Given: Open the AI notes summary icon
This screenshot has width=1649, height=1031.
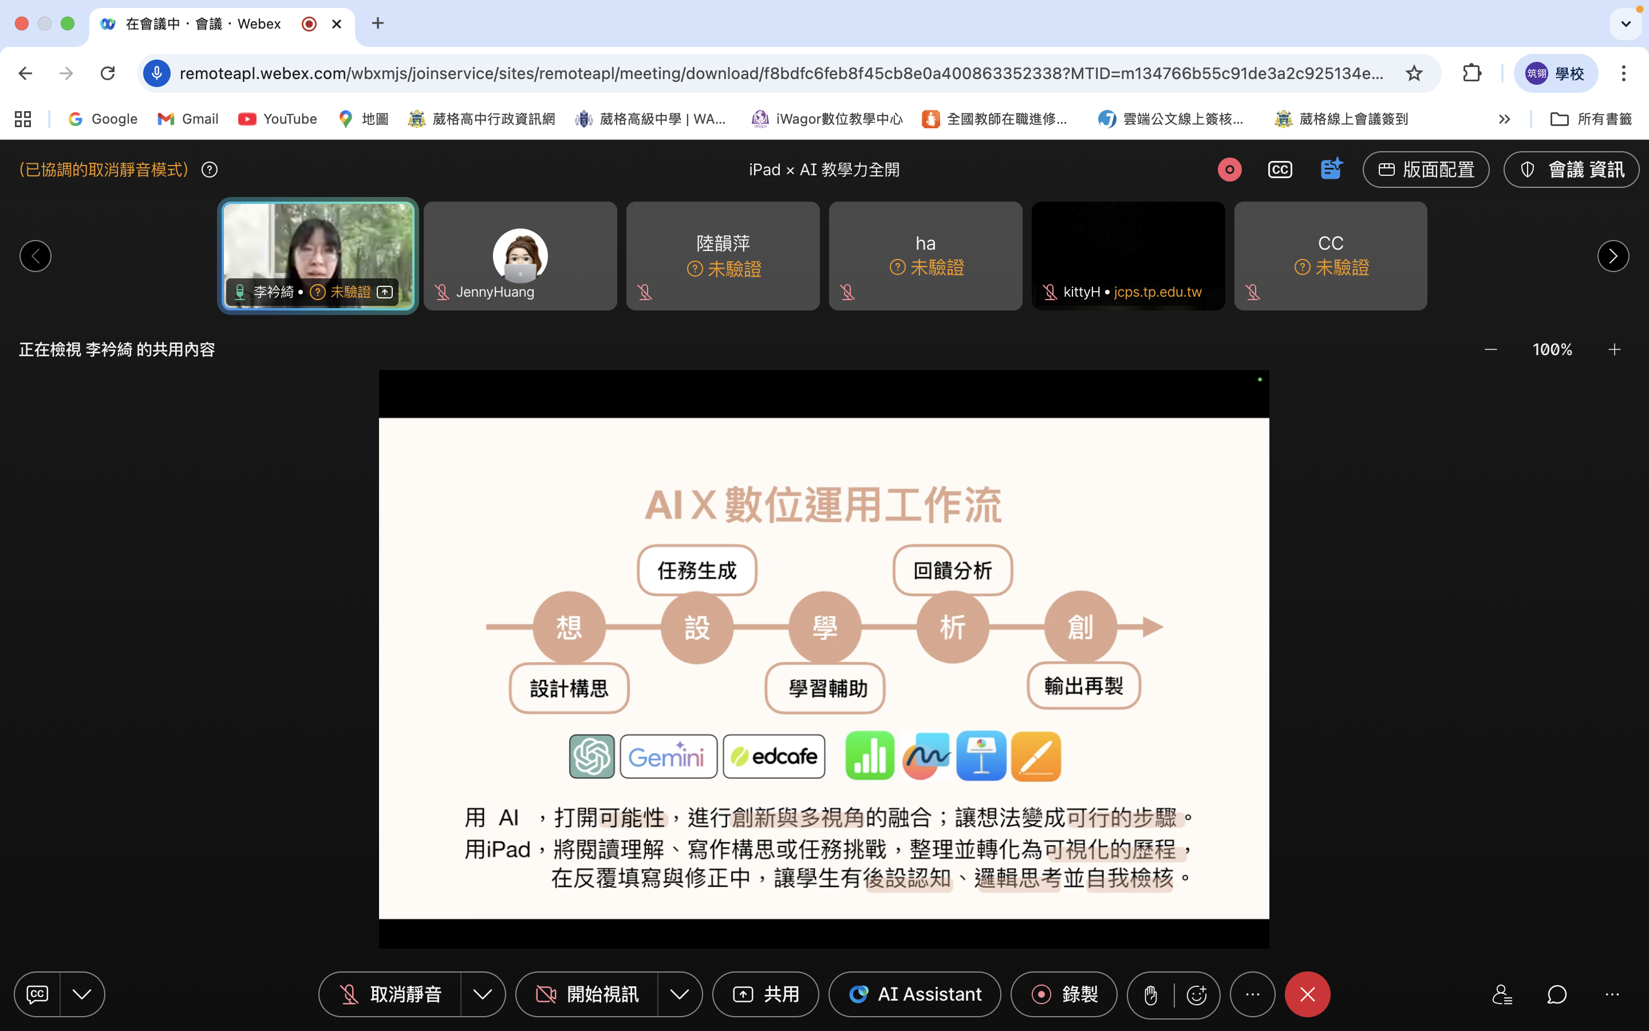Looking at the screenshot, I should coord(1330,169).
